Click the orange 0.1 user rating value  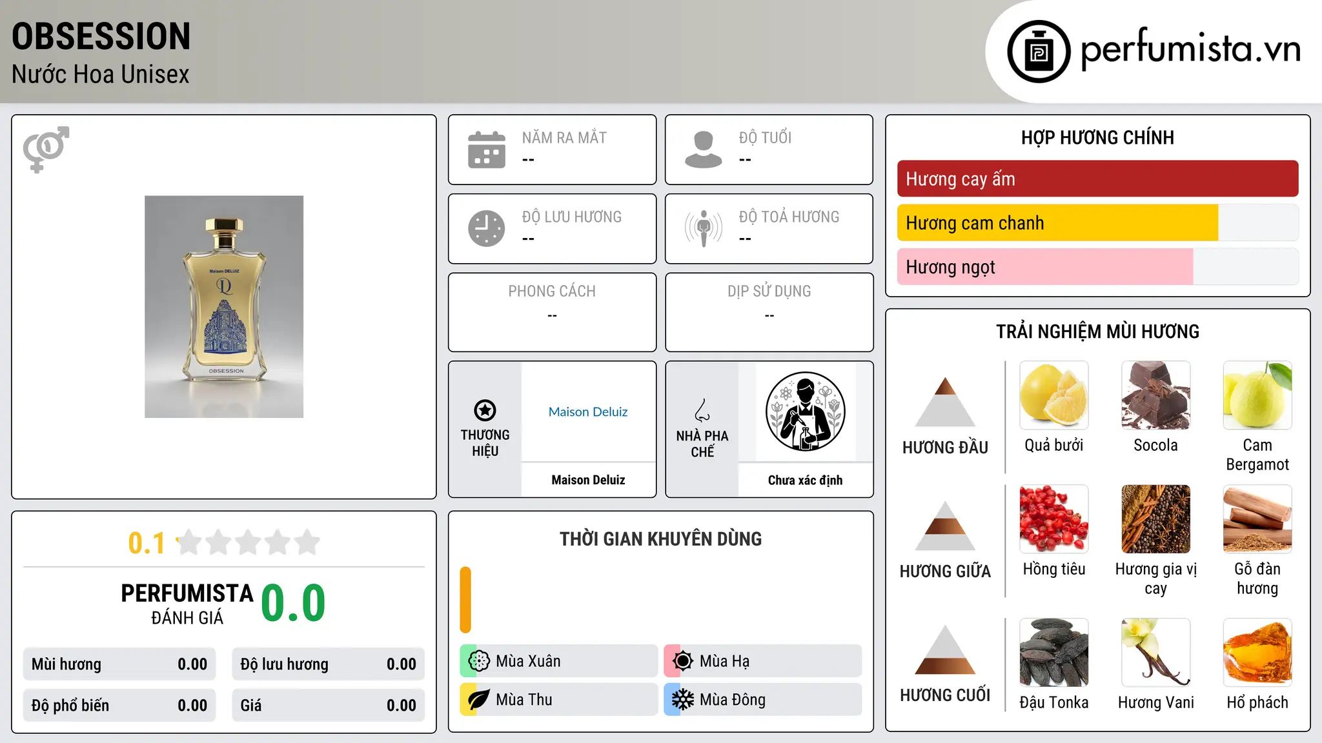[147, 543]
